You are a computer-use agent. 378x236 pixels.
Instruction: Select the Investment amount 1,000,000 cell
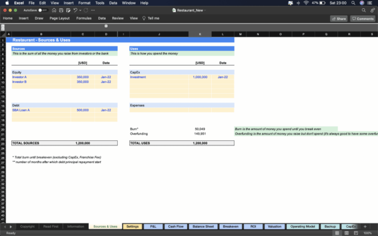[200, 77]
